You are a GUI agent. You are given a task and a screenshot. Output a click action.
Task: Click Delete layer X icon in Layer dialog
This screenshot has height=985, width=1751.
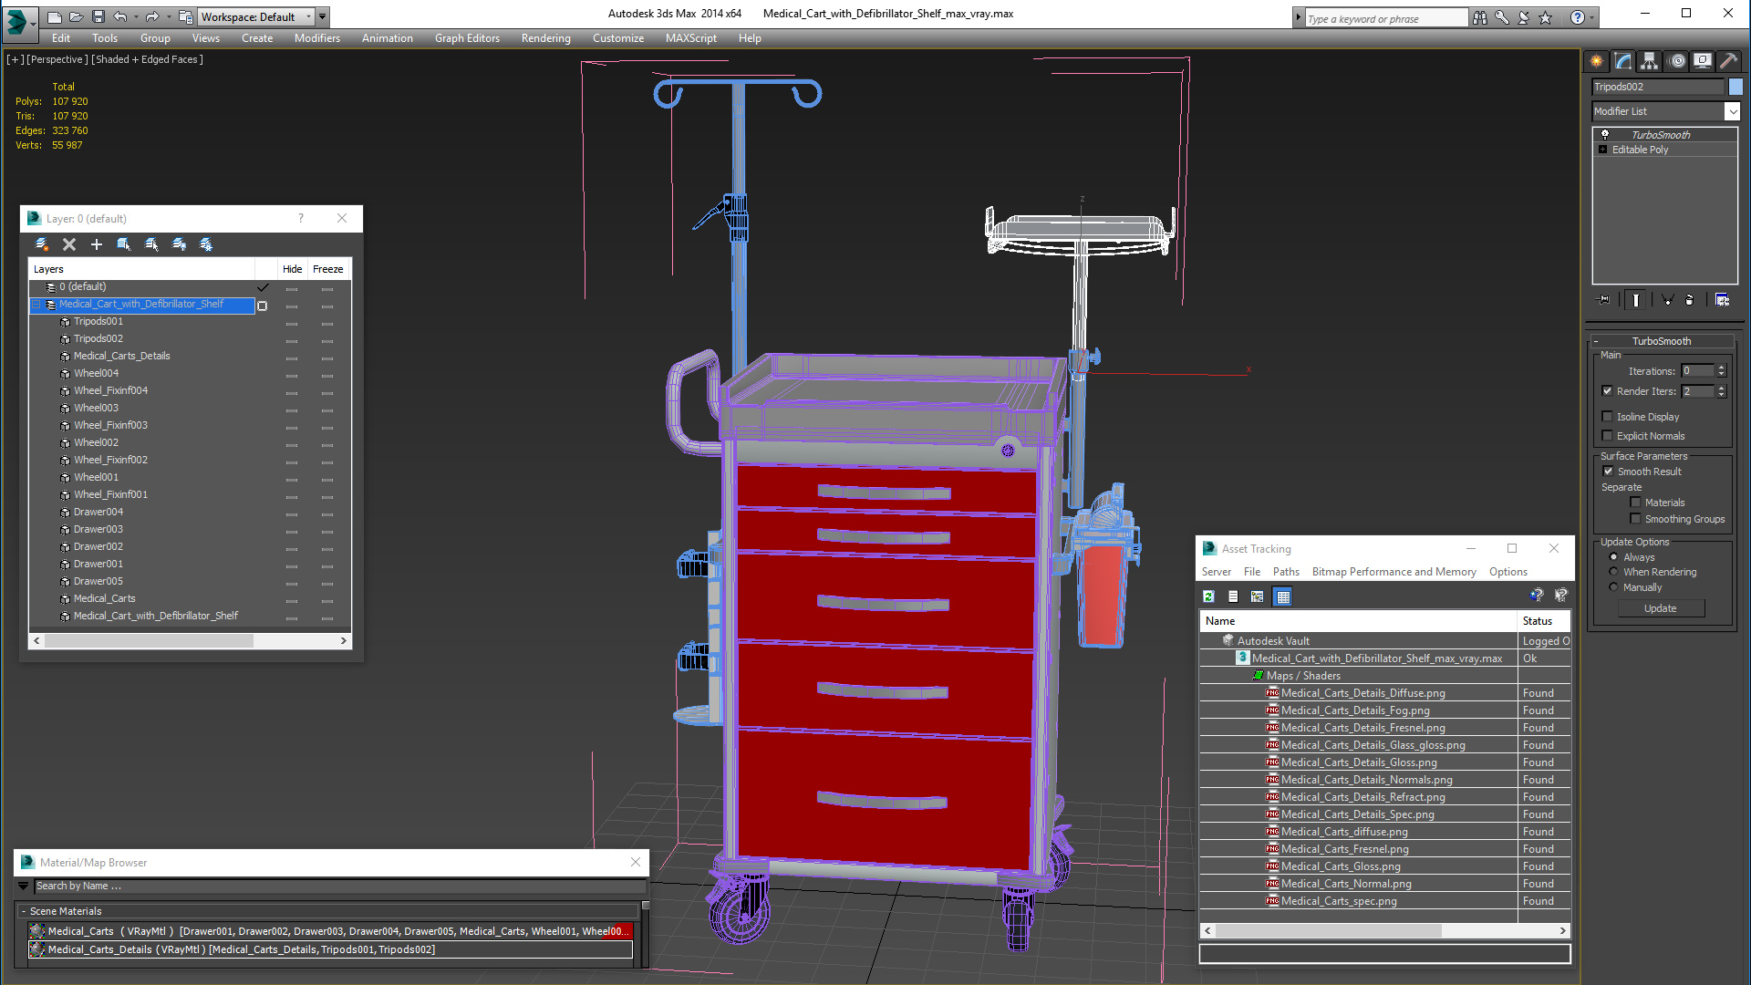point(69,244)
